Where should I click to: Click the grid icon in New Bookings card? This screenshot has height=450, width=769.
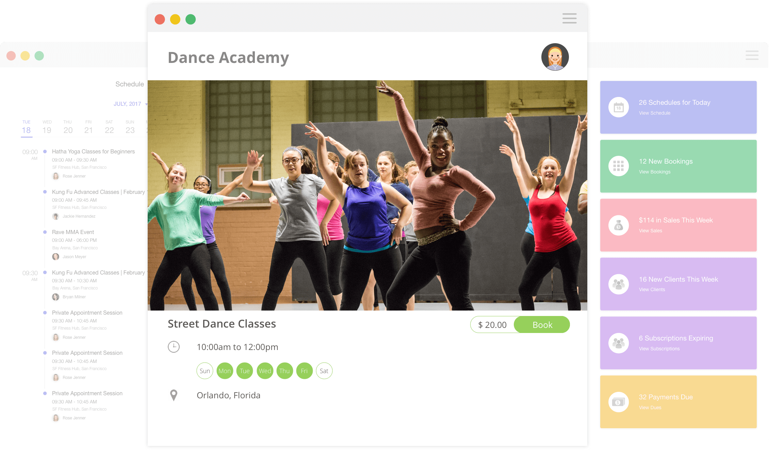coord(619,166)
